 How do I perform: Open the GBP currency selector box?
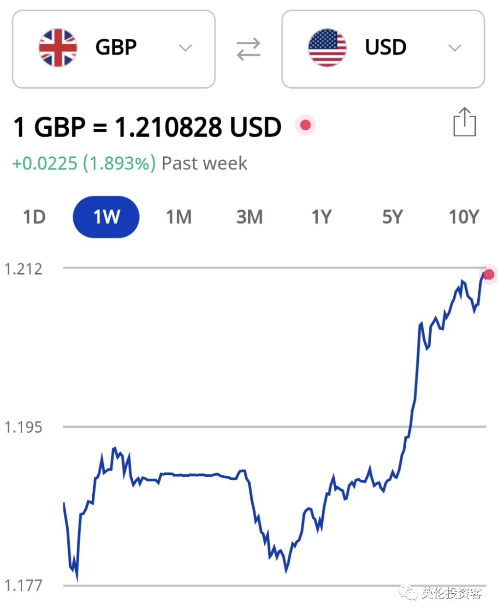114,49
